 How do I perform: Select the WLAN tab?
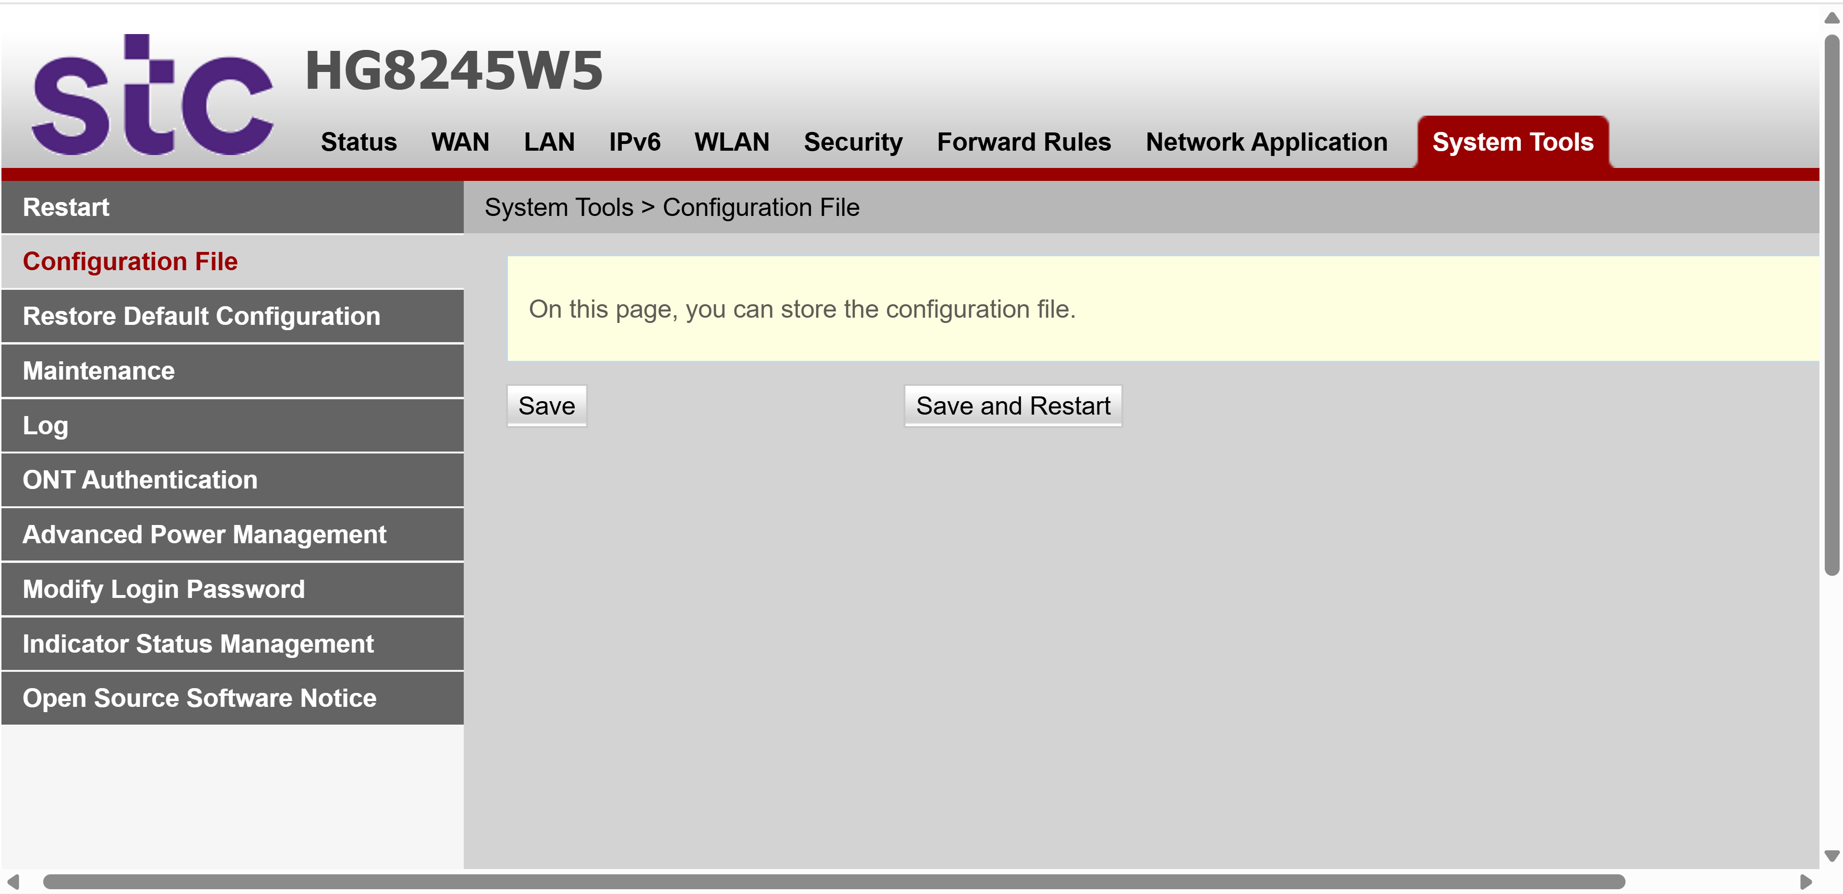point(731,142)
